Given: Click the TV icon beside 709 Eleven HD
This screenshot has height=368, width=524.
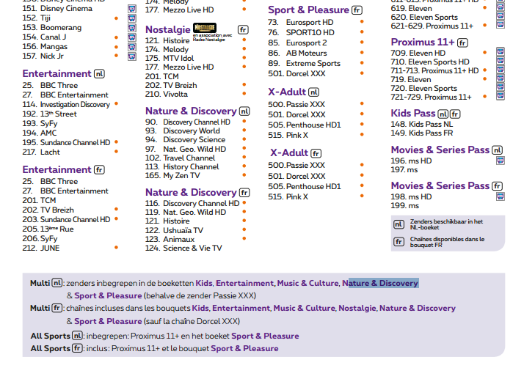Looking at the screenshot, I should [500, 53].
